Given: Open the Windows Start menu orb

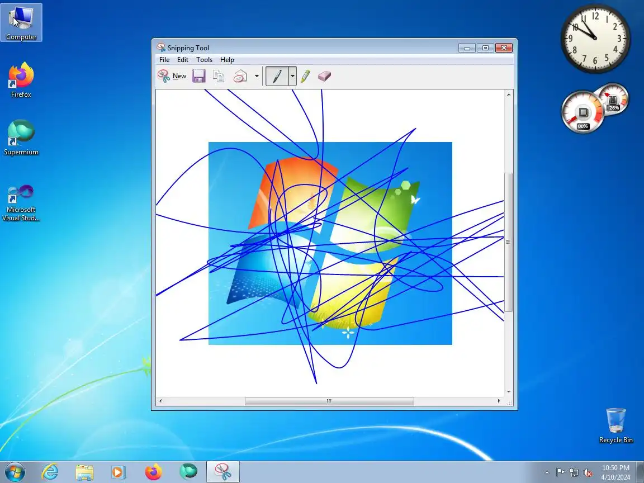Looking at the screenshot, I should pyautogui.click(x=15, y=472).
